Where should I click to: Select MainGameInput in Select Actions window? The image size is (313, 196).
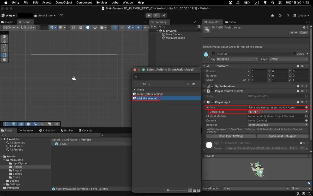pyautogui.click(x=166, y=98)
